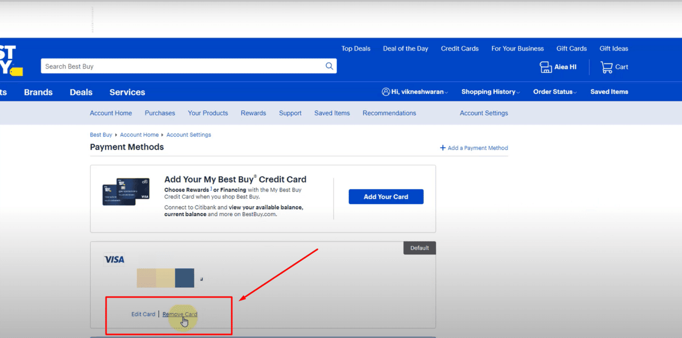
Task: Type in Search Best Buy field
Action: point(189,66)
